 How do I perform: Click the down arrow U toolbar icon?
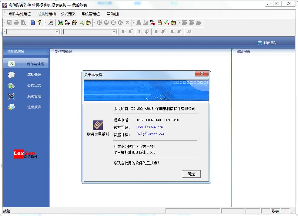(147, 32)
